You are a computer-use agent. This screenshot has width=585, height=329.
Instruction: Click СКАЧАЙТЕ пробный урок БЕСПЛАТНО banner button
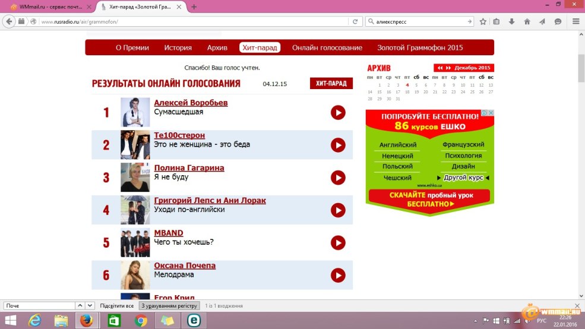click(x=429, y=200)
